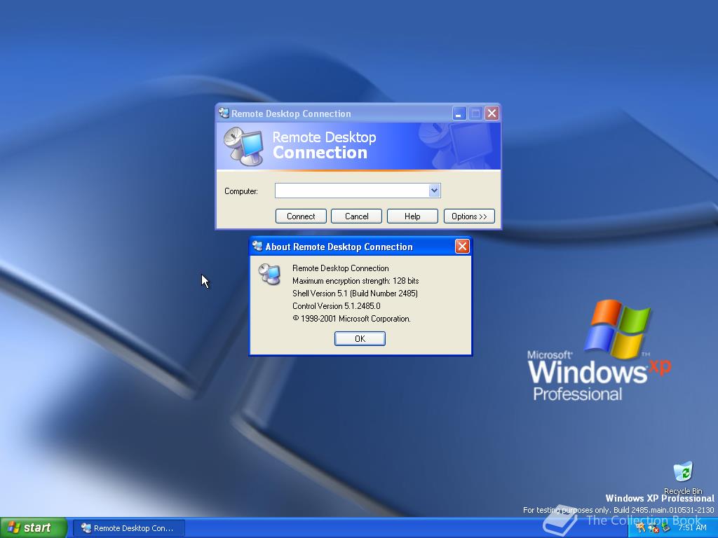Click the Windows activation keys tray icon
Screen dimensions: 718x538
tap(641, 528)
